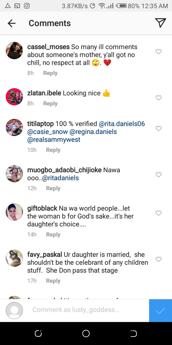
Task: Open direct message paper plane icon
Action: [160, 23]
